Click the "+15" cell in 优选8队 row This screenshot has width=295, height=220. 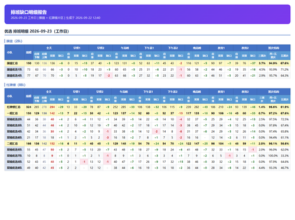click(181, 162)
